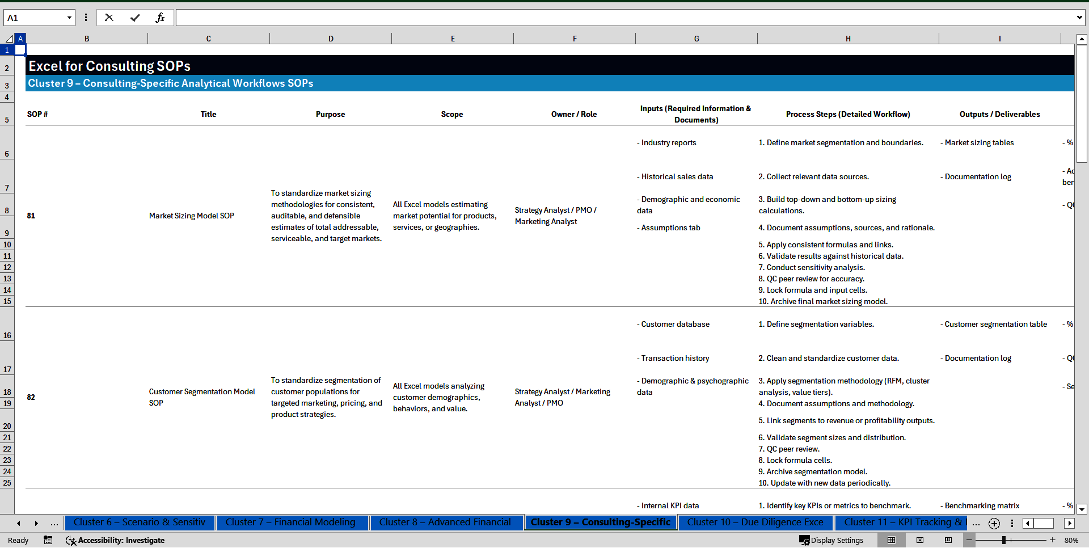Click the macro recording icon next to Ready

pyautogui.click(x=48, y=540)
